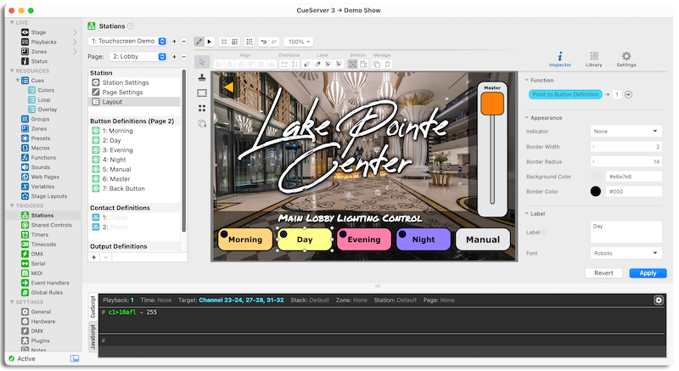The height and width of the screenshot is (371, 679).
Task: Distribute selected items horizontally
Action: [x=284, y=64]
